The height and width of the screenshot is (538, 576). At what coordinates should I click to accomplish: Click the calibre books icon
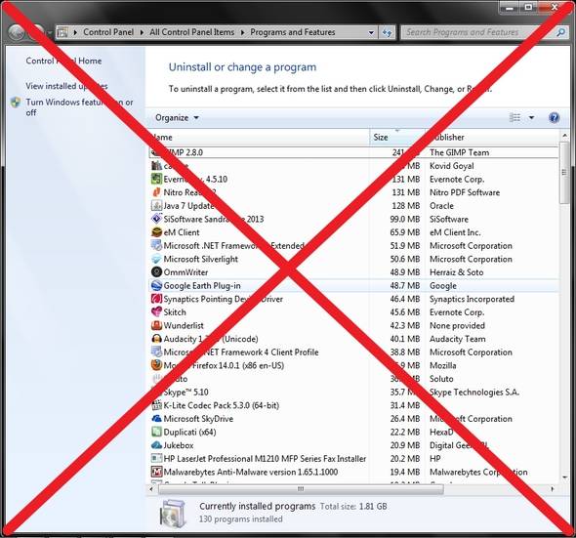(156, 166)
